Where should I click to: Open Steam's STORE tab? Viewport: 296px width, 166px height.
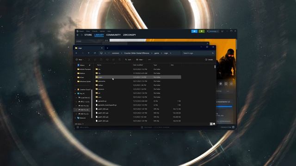tap(88, 35)
